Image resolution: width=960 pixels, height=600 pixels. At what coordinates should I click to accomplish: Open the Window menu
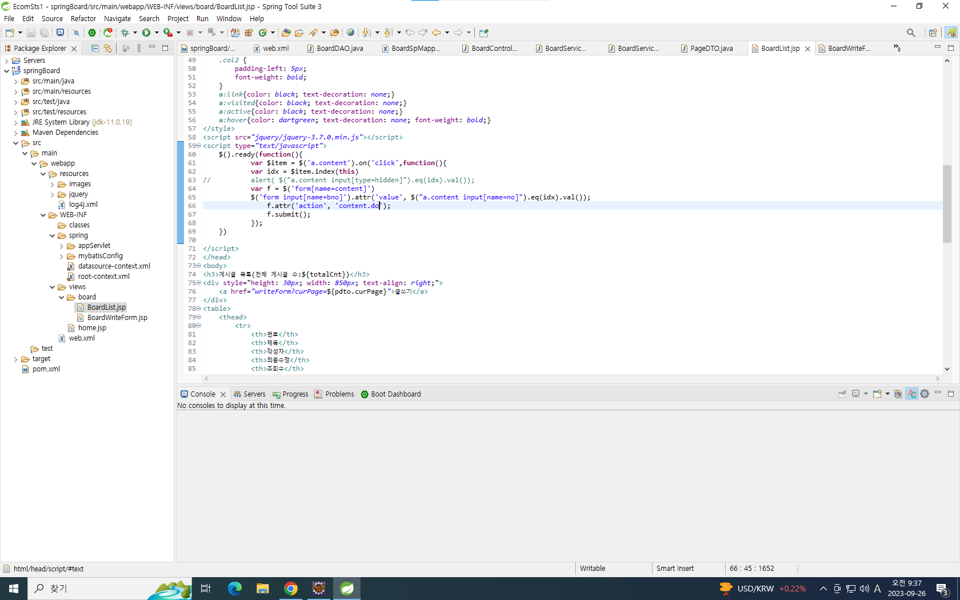[x=229, y=18]
